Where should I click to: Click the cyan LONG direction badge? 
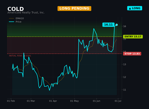(135, 8)
